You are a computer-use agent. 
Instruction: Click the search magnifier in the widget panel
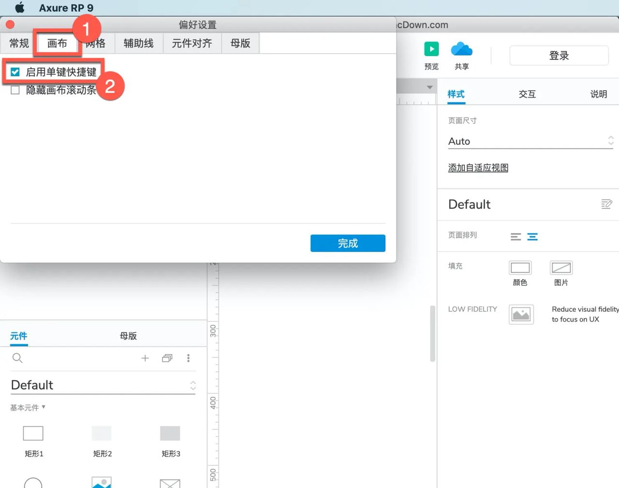17,358
